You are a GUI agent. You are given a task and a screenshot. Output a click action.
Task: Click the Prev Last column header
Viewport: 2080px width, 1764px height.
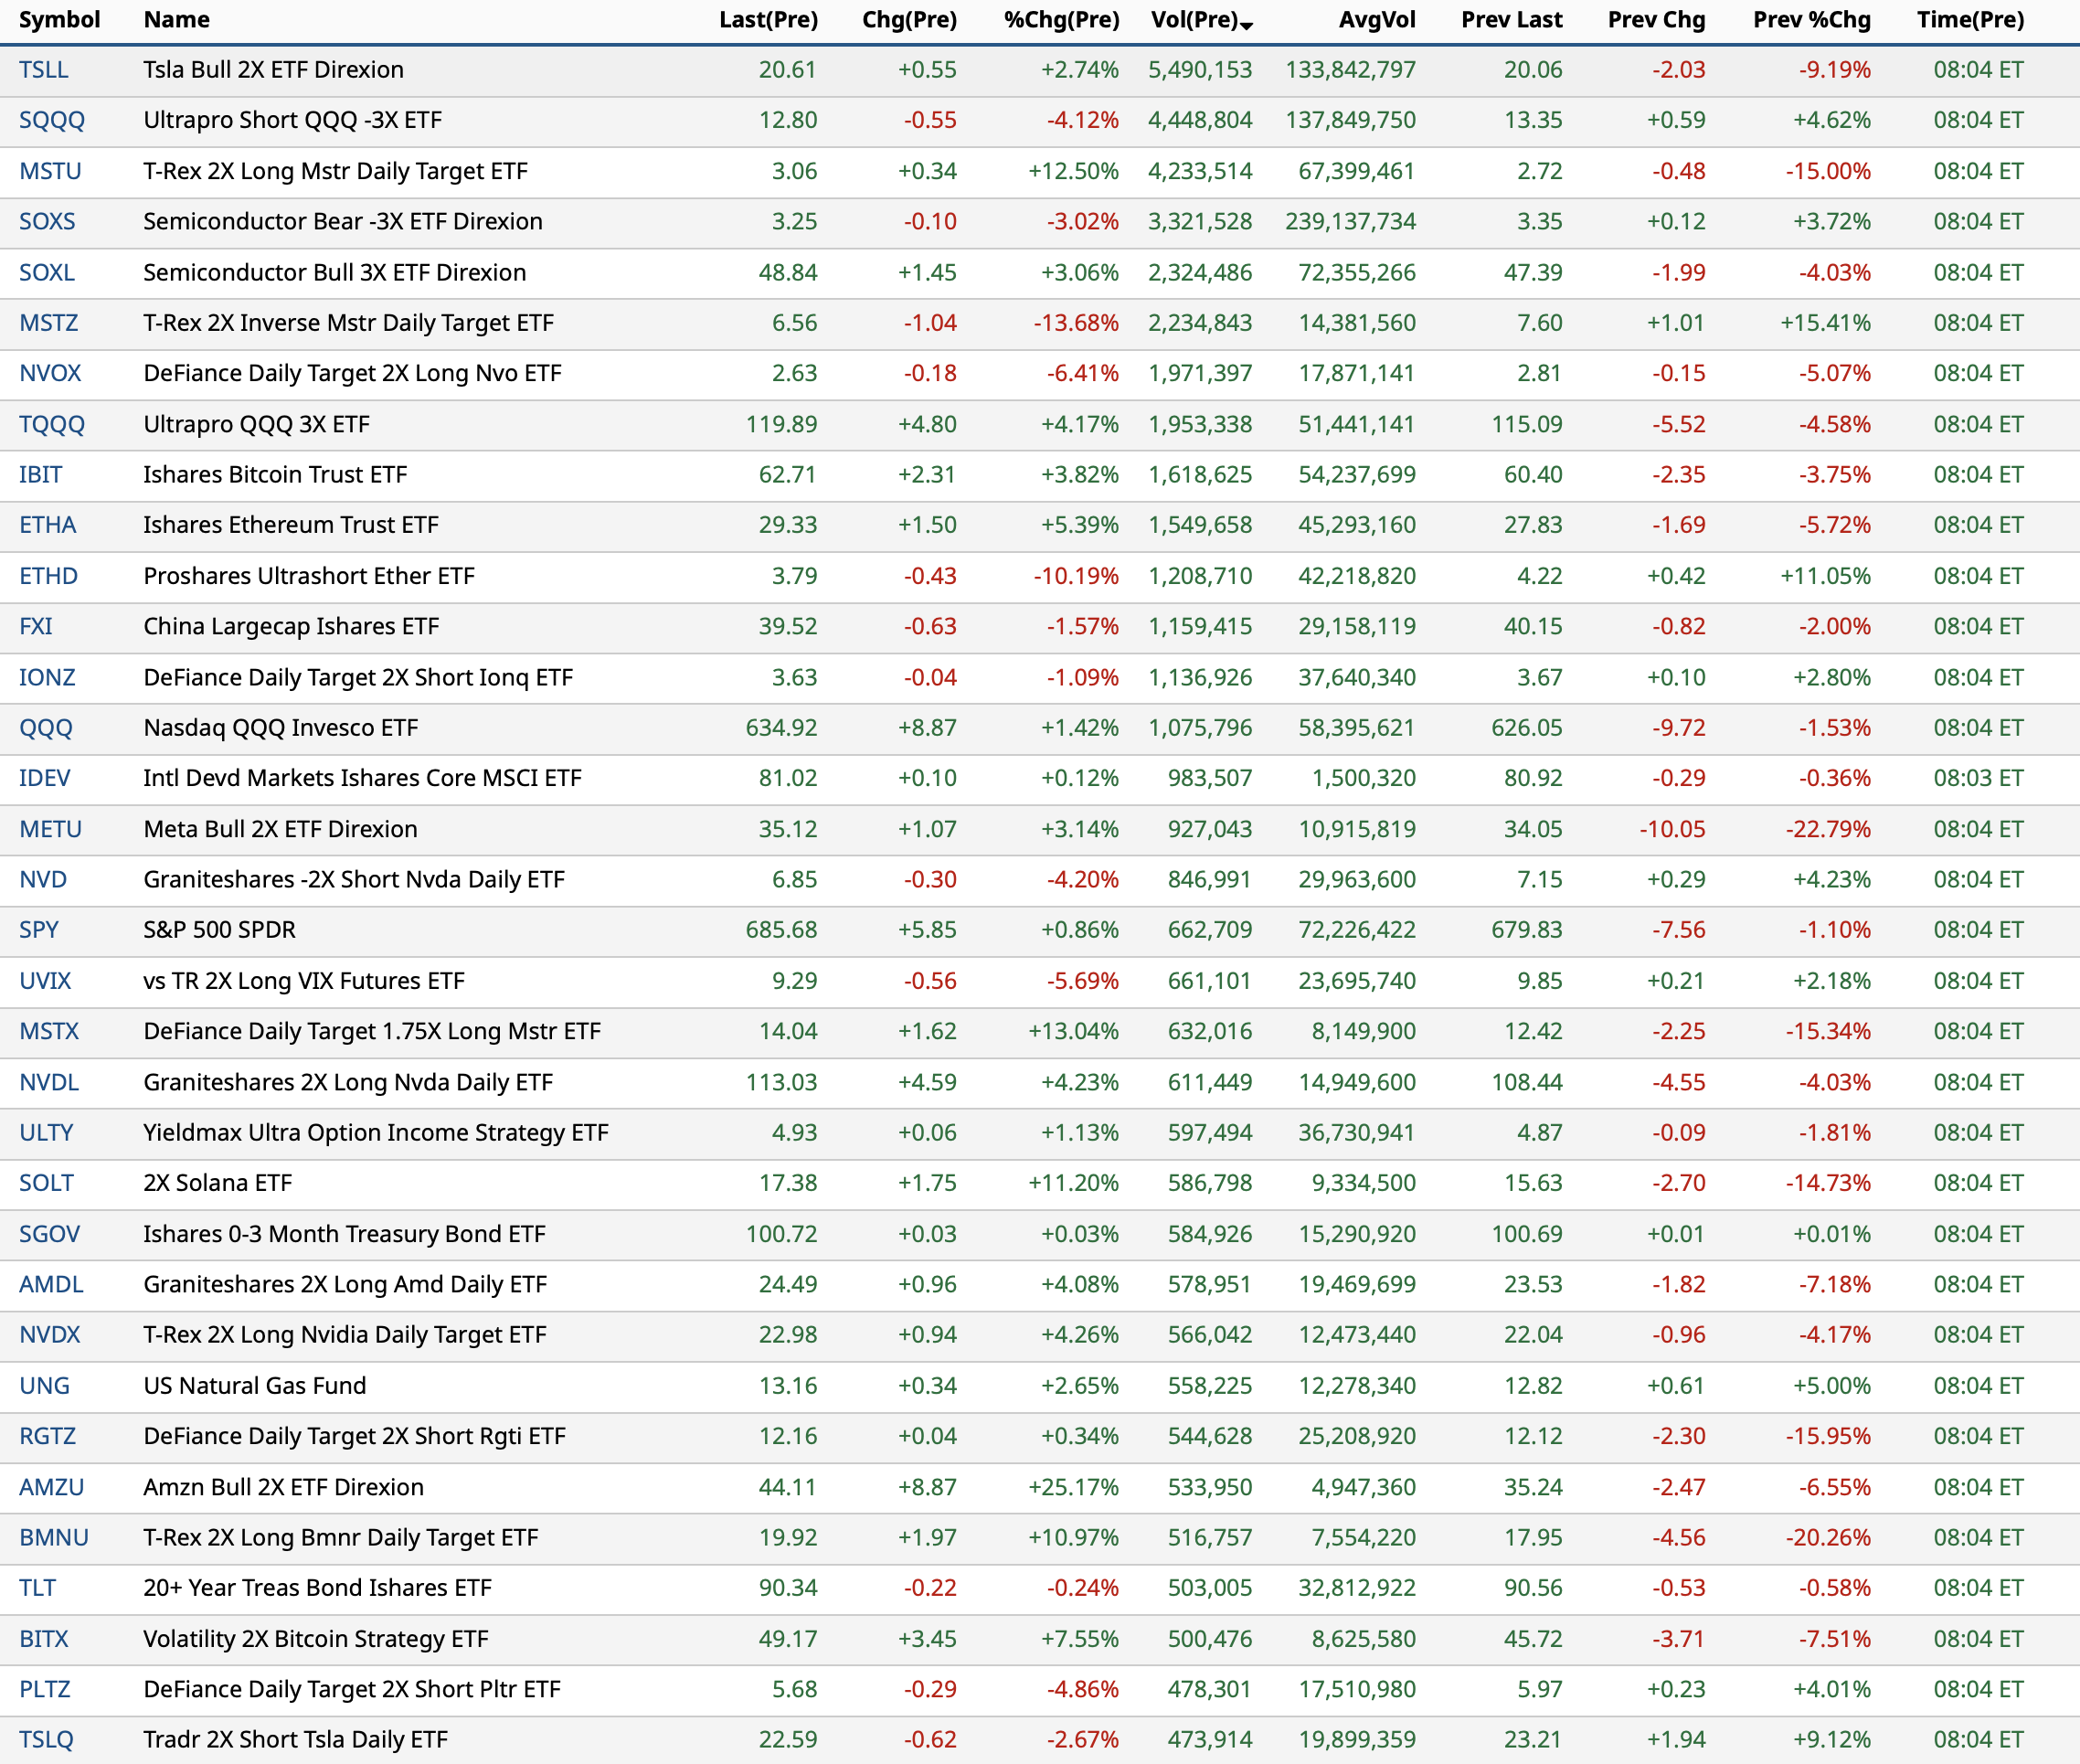pyautogui.click(x=1511, y=20)
